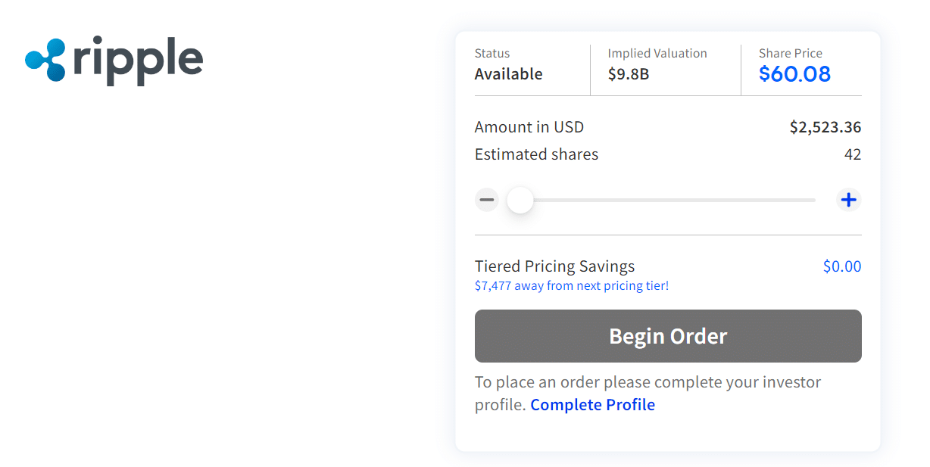Click the Ripple logo symbol
The image size is (930, 467).
click(45, 60)
